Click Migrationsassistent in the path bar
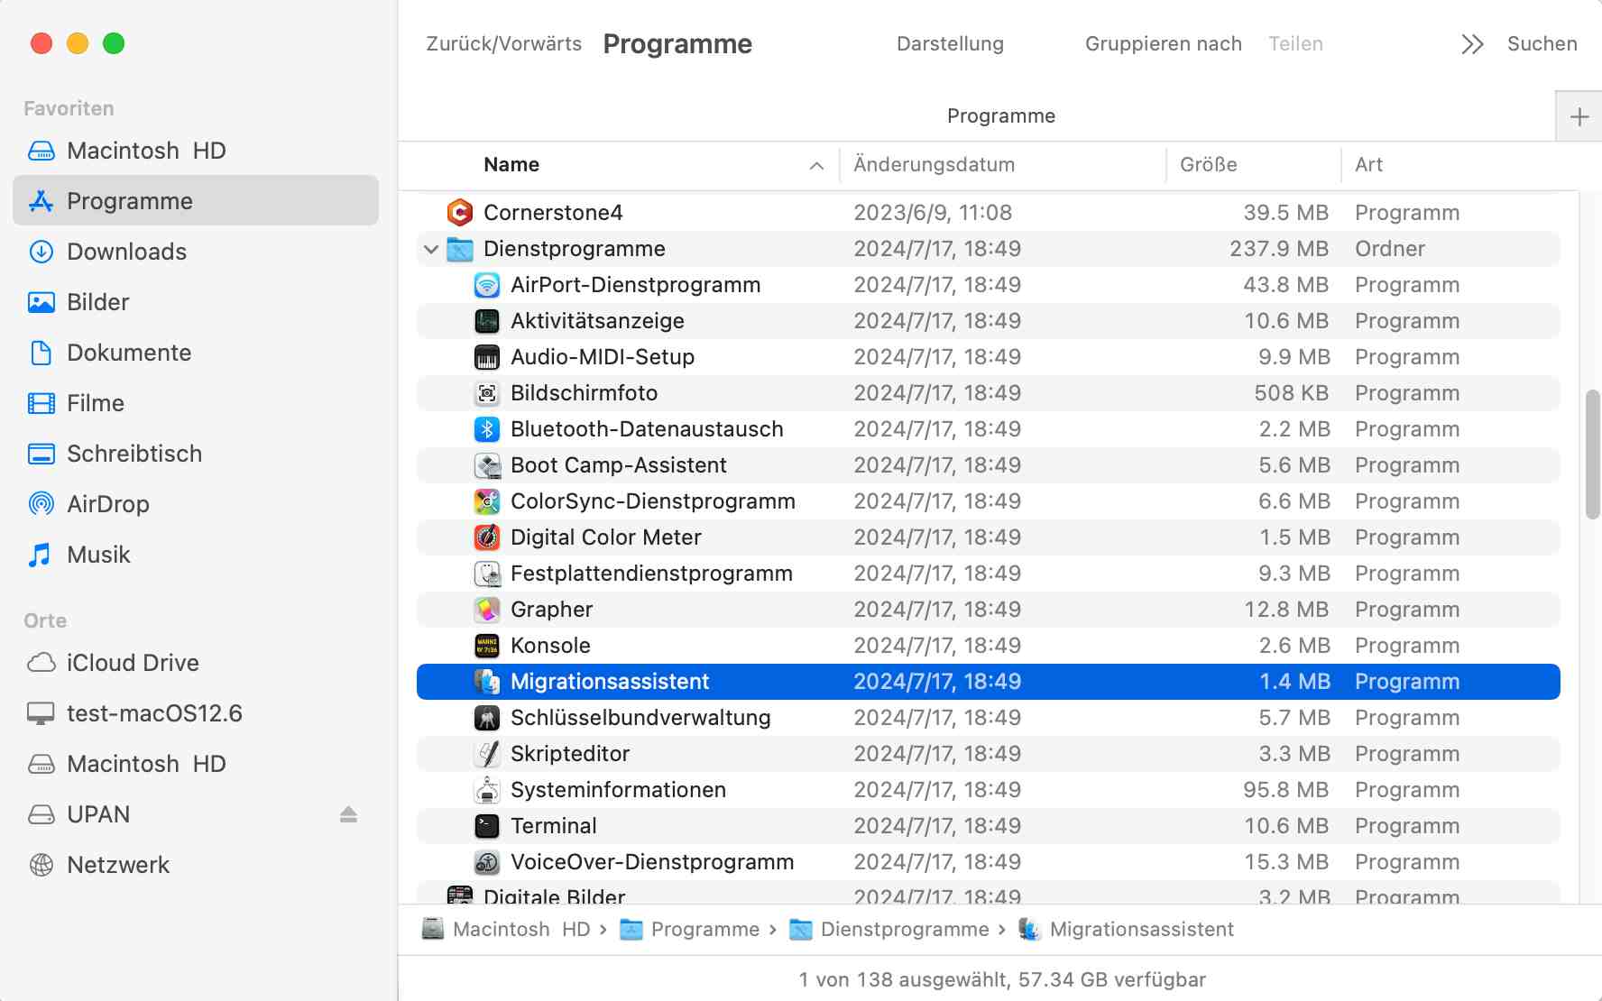The height and width of the screenshot is (1001, 1602). [1126, 930]
